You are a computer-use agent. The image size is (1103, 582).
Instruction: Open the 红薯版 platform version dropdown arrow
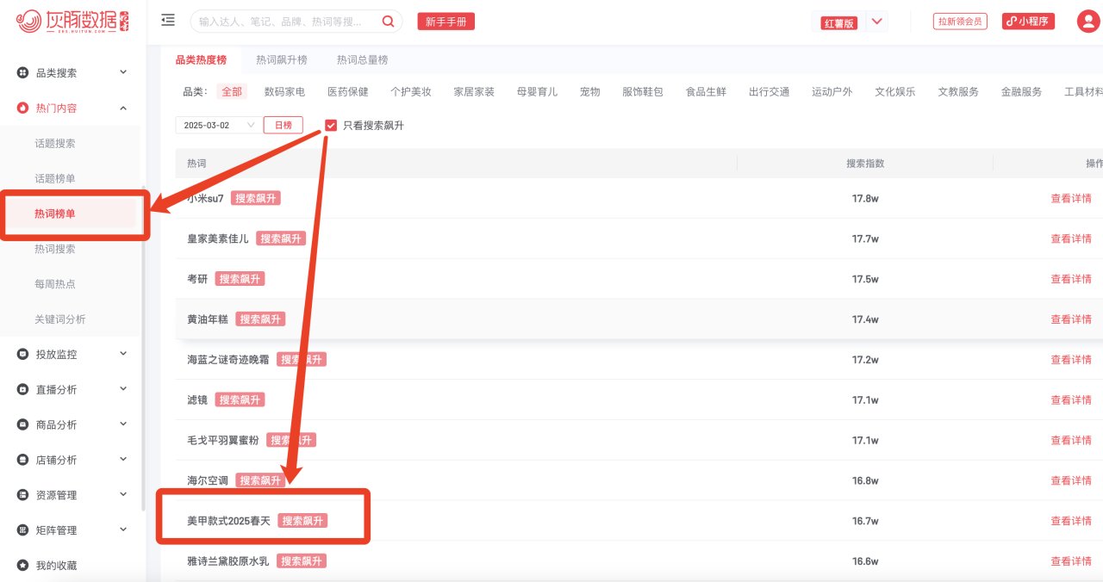tap(877, 22)
